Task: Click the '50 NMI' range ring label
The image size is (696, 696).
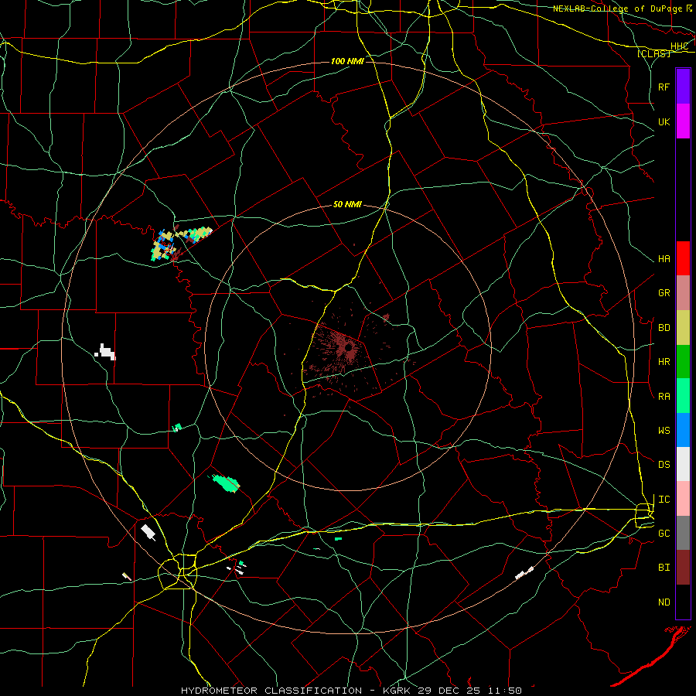Action: tap(347, 204)
